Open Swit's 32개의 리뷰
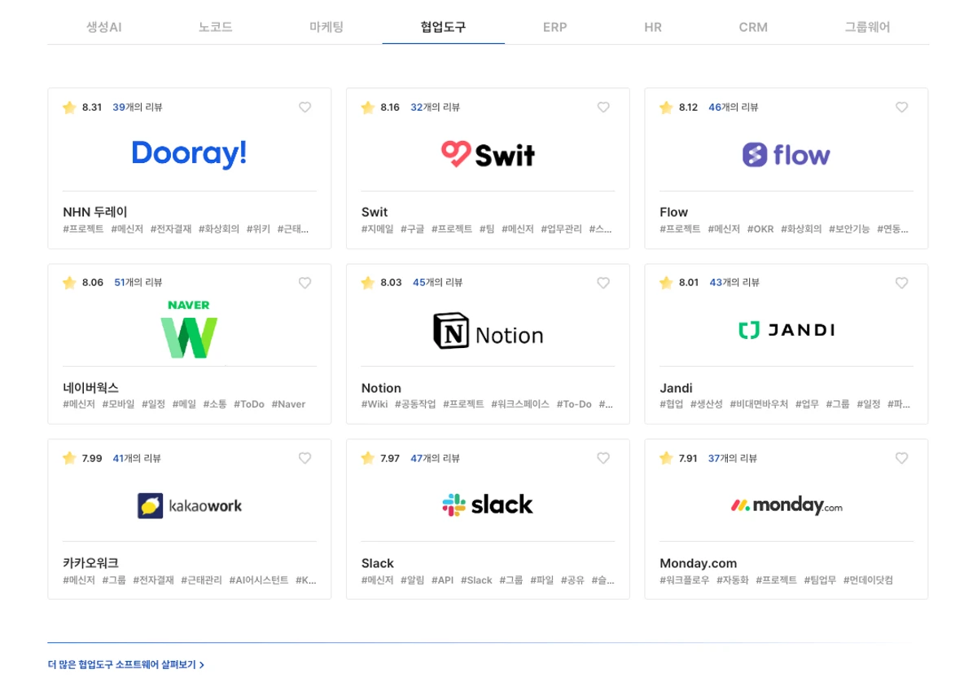The image size is (977, 687). (435, 107)
